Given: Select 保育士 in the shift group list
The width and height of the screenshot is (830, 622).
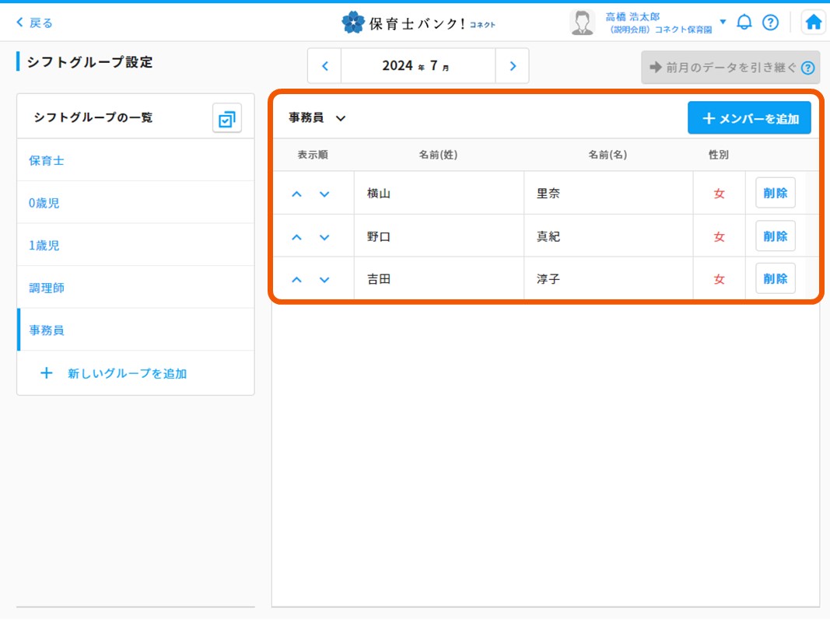Looking at the screenshot, I should [47, 161].
